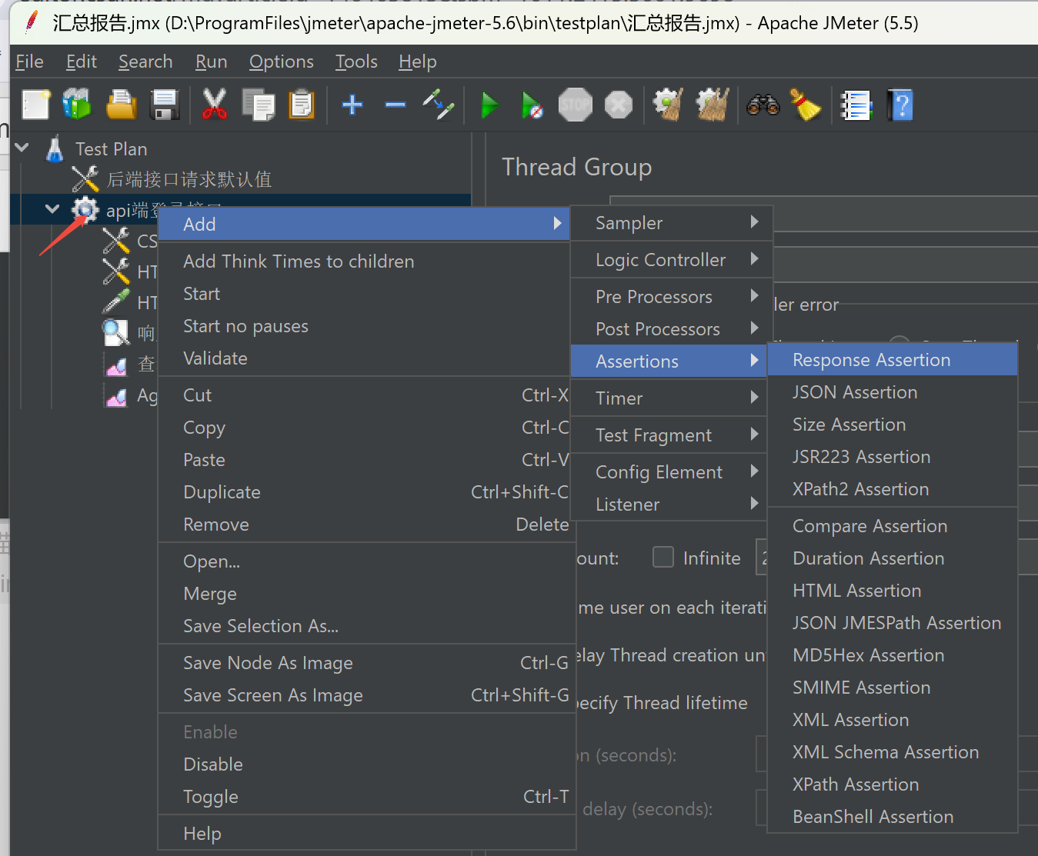The width and height of the screenshot is (1038, 856).
Task: Click the scissors Cut icon in toolbar
Action: click(x=215, y=105)
